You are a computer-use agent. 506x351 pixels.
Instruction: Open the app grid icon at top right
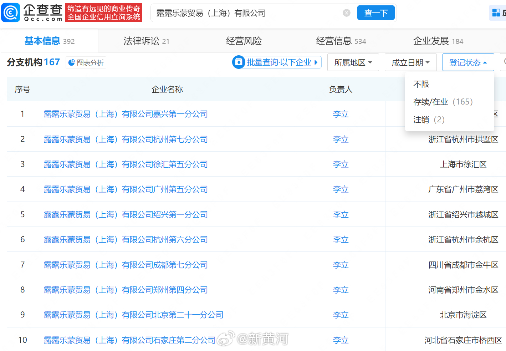click(x=496, y=13)
